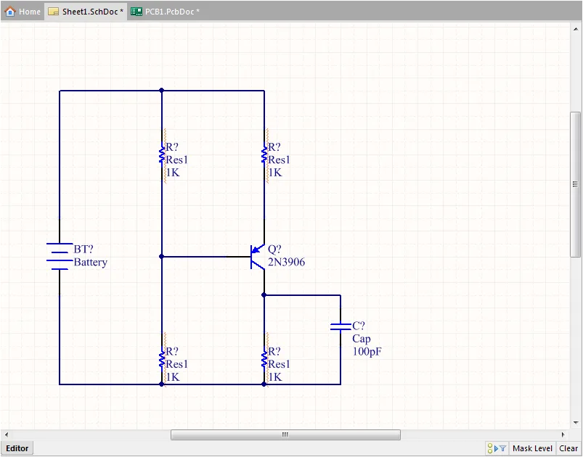
Task: Click the Q? designator text
Action: pyautogui.click(x=274, y=249)
